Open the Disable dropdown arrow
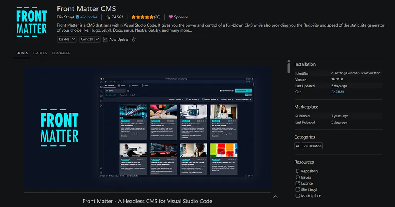Screen dimensions: 395x207 click(74, 40)
